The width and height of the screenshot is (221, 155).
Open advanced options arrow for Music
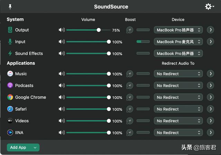click(x=210, y=74)
